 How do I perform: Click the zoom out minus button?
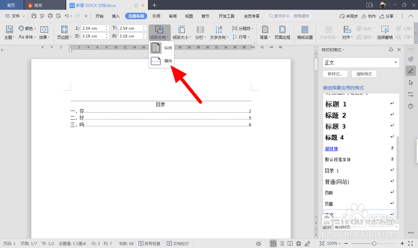tap(346, 243)
